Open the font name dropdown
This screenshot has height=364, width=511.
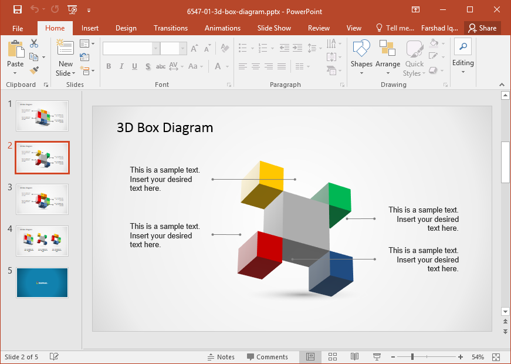click(155, 48)
